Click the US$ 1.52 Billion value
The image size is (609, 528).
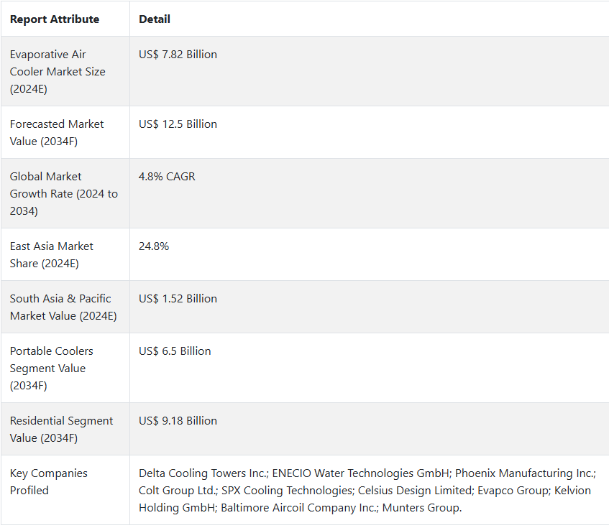(178, 299)
